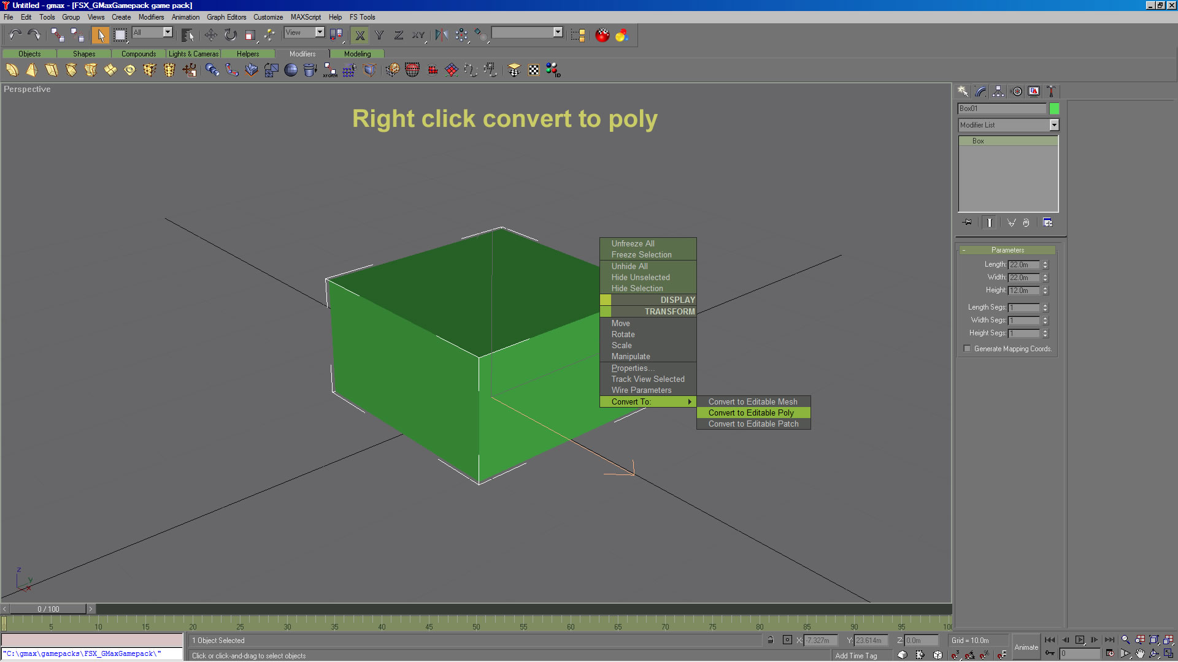Collapse the Parameters rollout
This screenshot has height=662, width=1178.
click(1007, 250)
